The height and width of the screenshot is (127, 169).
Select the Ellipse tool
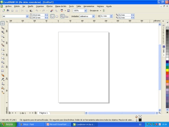point(3,54)
